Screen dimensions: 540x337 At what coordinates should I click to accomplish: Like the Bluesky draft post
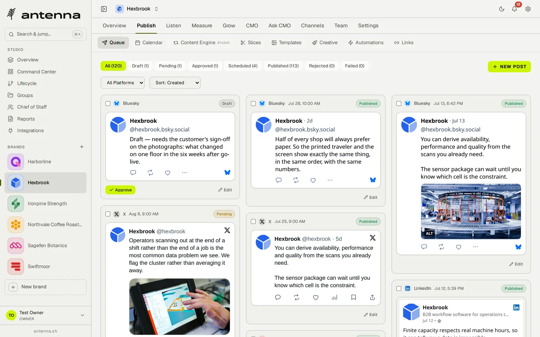[x=168, y=173]
